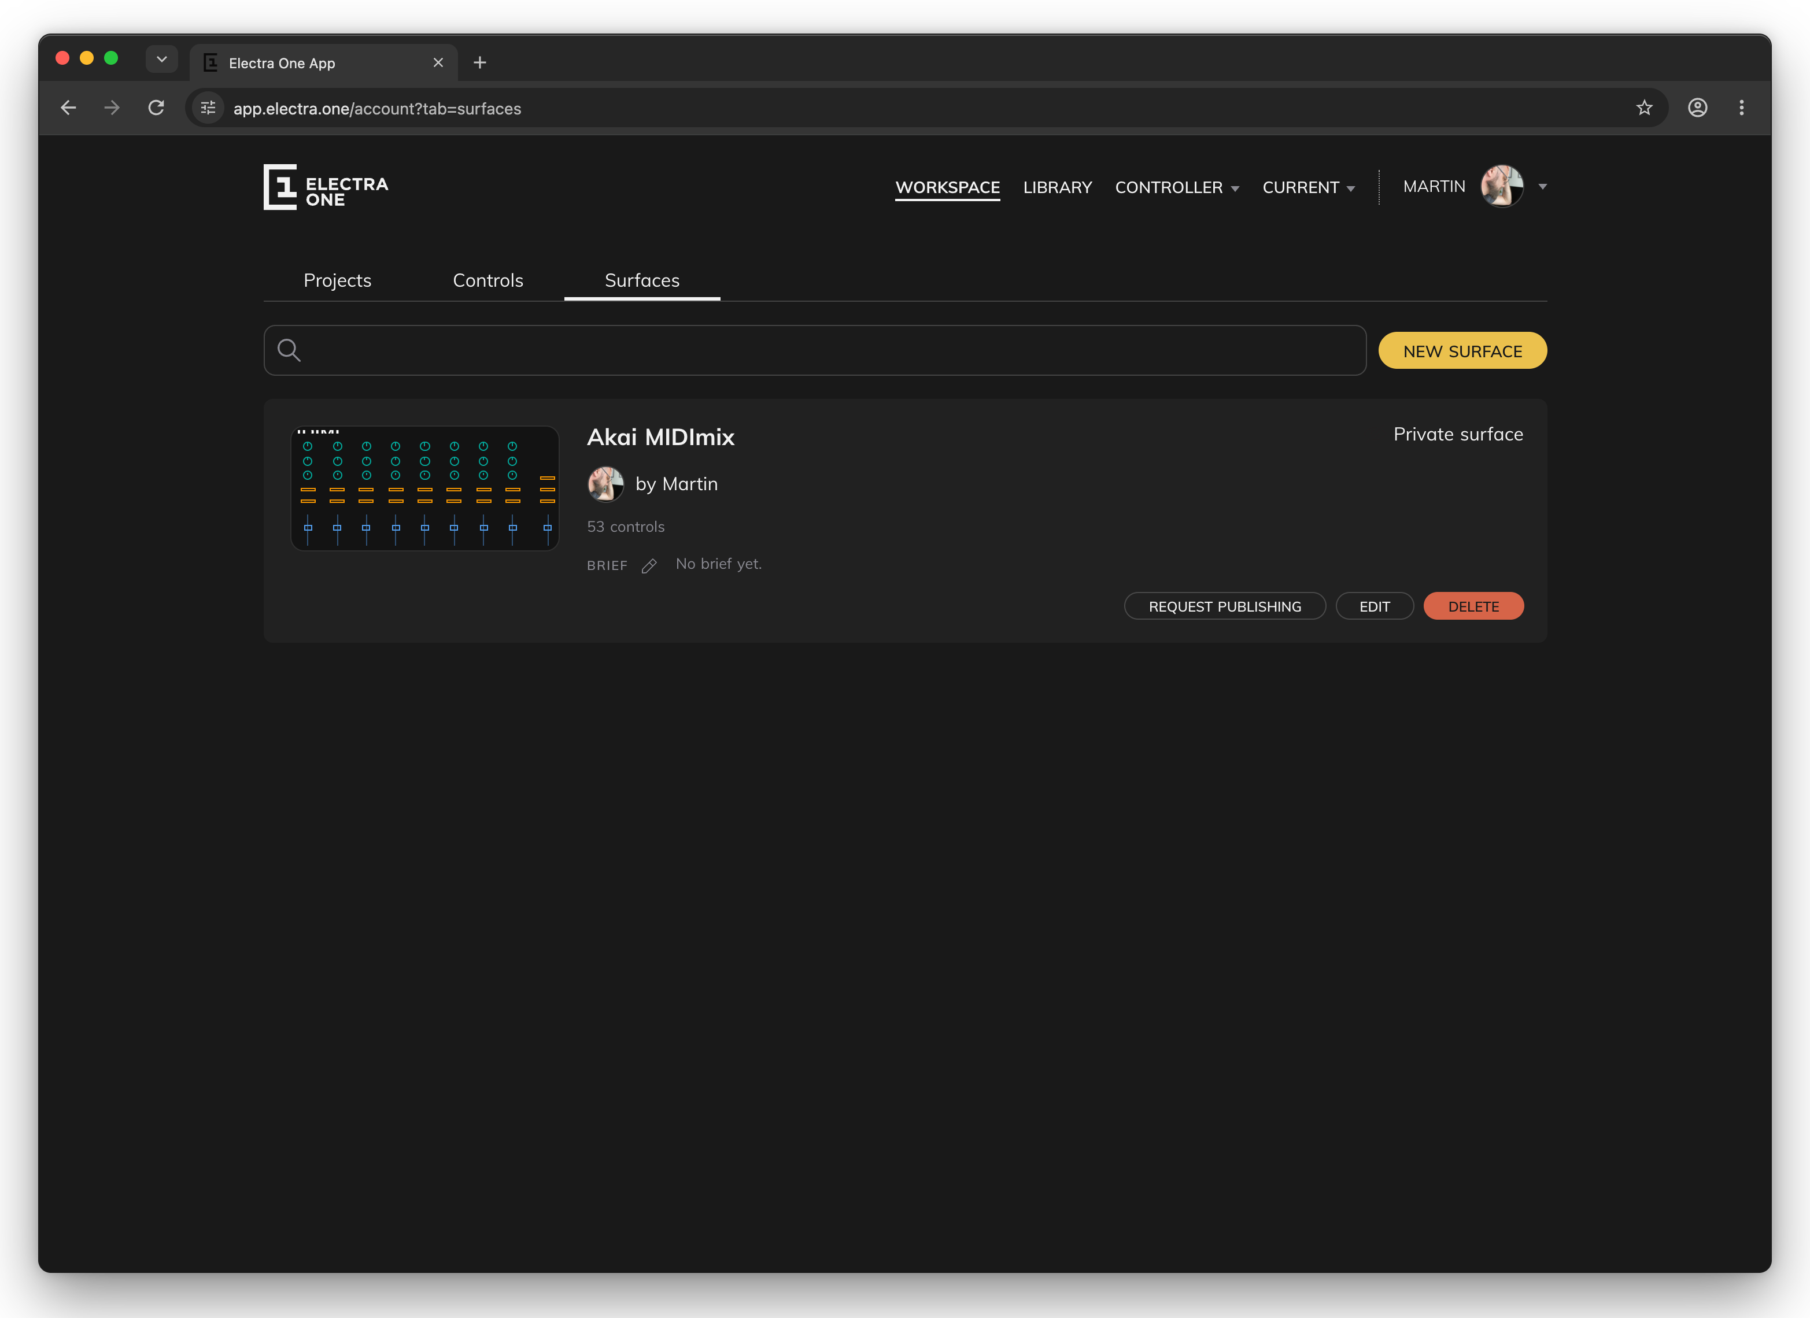Open the Akai MIDImix surface thumbnail
This screenshot has width=1810, height=1318.
point(424,488)
